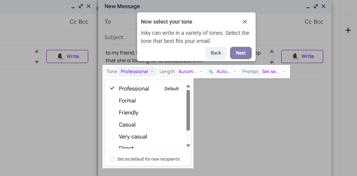Click the Write button with bird icon on right
Screen dimensions: 357x176
(302, 56)
